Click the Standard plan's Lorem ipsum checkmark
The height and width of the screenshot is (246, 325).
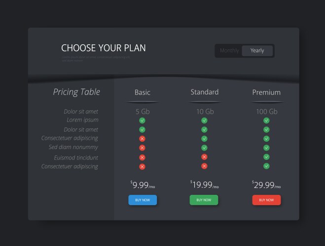pyautogui.click(x=204, y=121)
